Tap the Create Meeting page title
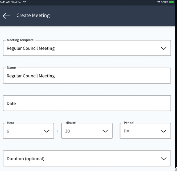 [33, 15]
